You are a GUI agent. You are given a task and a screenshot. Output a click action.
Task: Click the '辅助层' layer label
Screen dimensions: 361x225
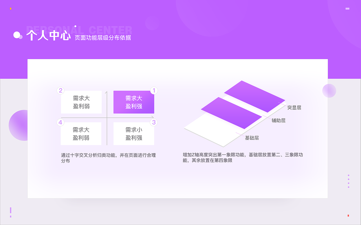(x=279, y=121)
